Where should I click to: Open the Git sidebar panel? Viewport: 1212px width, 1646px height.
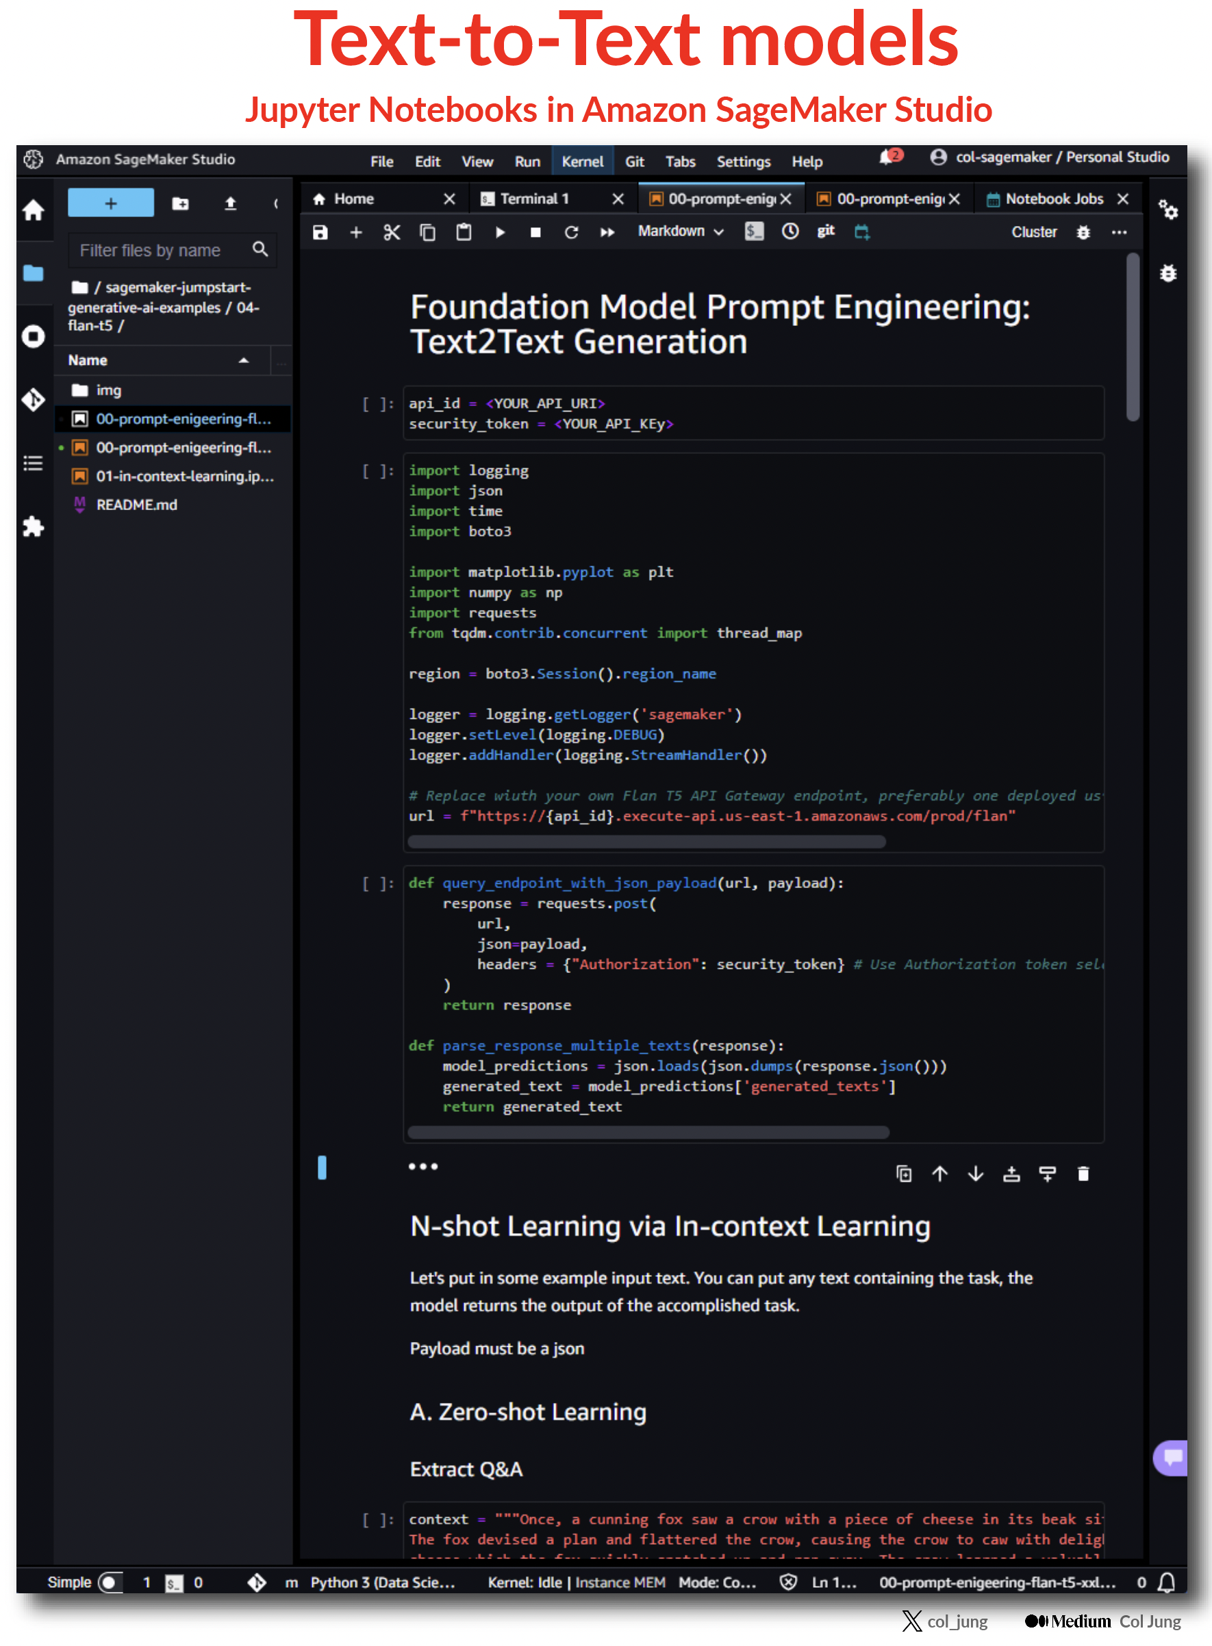coord(33,400)
